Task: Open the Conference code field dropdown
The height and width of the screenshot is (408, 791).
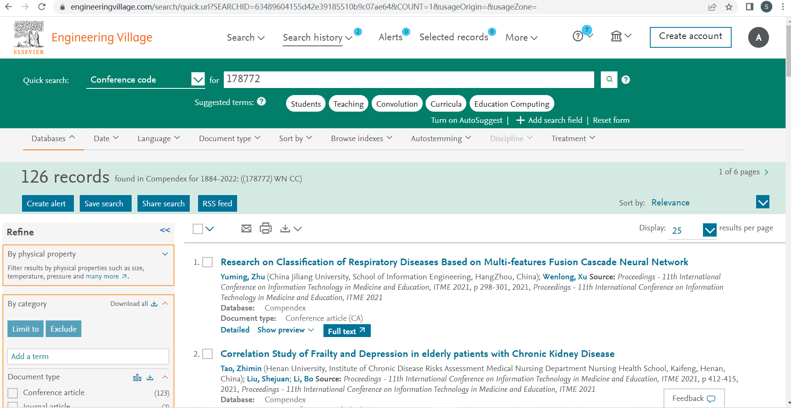Action: pos(198,79)
